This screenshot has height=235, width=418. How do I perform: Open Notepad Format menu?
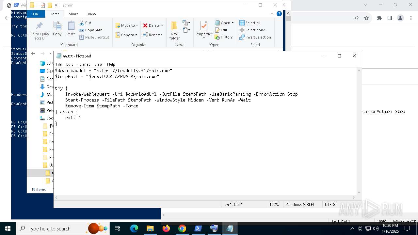[84, 64]
